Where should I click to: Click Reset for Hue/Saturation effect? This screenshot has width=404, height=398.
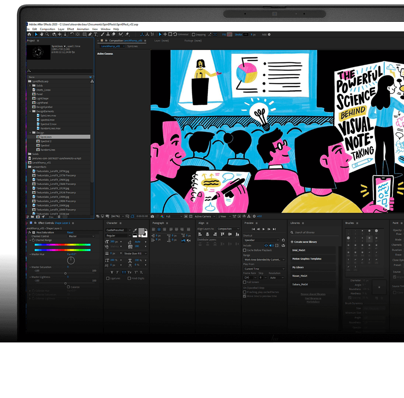[x=71, y=233]
